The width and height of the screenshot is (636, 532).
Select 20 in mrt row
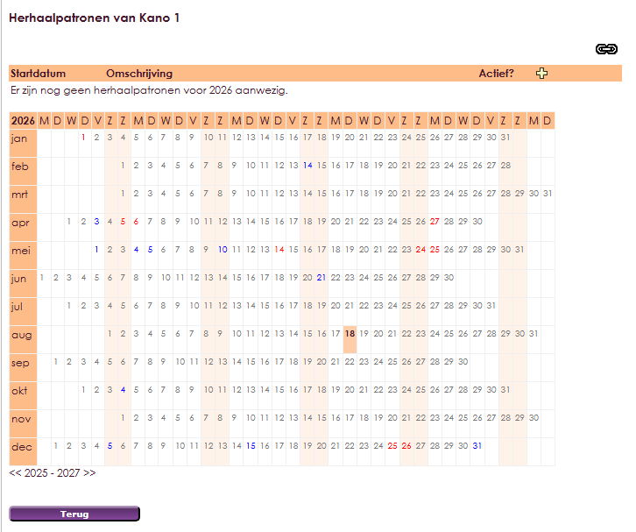pos(392,194)
